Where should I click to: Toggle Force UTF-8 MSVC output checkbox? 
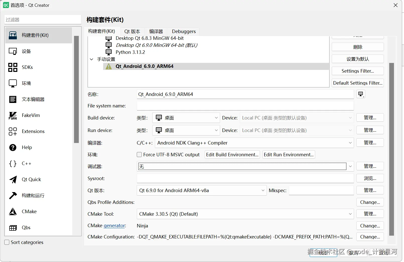[x=139, y=155]
